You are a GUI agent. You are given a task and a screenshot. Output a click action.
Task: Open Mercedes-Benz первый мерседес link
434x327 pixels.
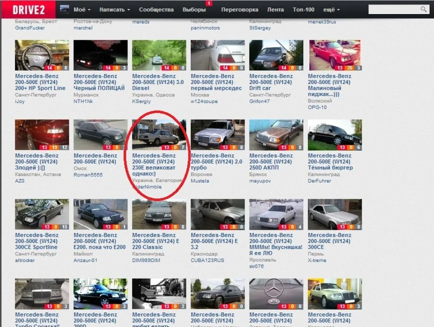point(216,82)
